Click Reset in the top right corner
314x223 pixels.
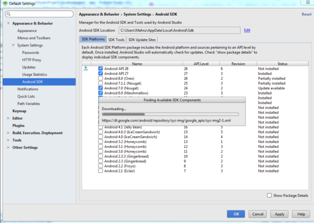point(306,14)
